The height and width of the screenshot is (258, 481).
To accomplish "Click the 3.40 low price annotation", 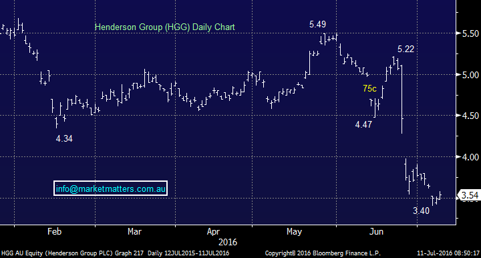I will click(x=421, y=211).
